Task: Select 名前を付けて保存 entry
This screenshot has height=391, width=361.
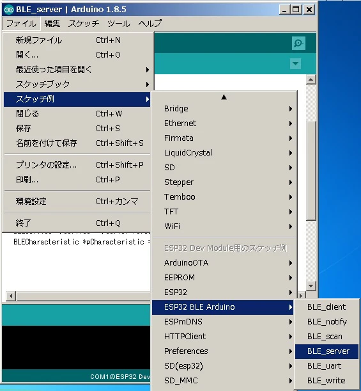Action: click(77, 143)
